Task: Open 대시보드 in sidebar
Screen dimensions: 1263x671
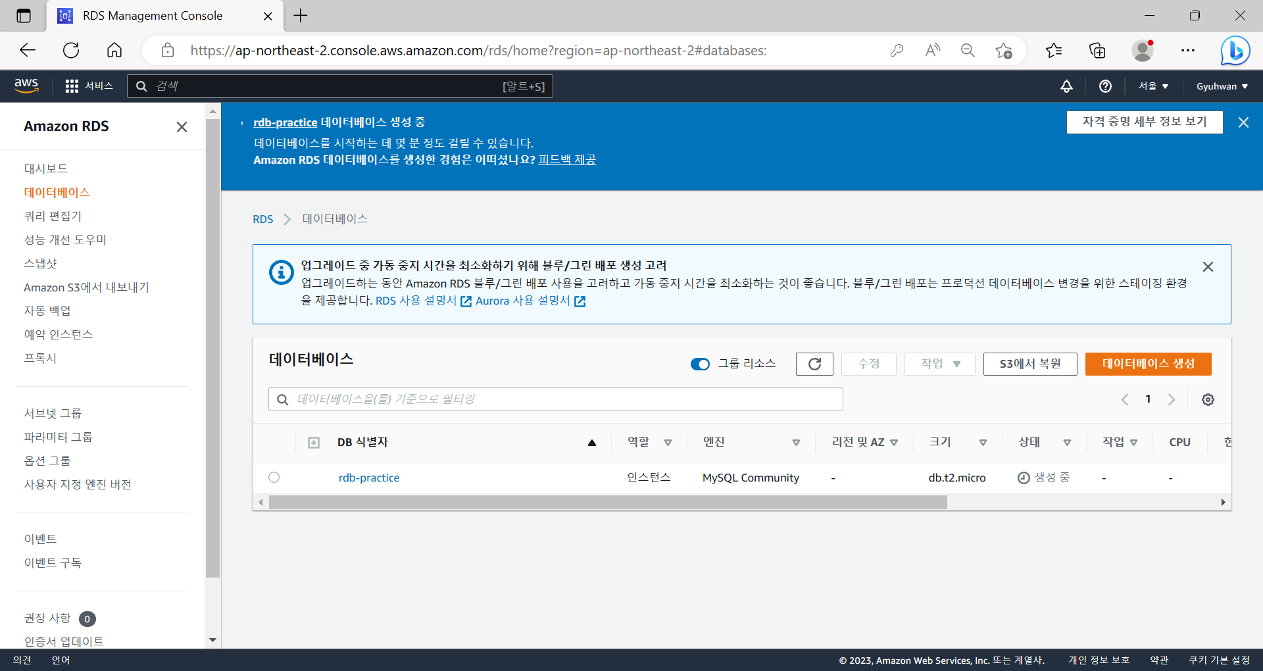Action: (46, 168)
